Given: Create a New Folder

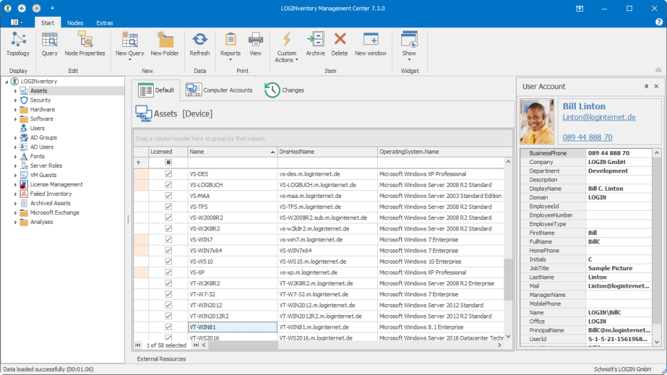Looking at the screenshot, I should click(x=165, y=44).
